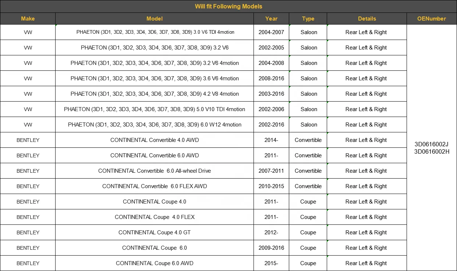
Task: Click Coupe type in the 2012- row
Action: click(x=308, y=232)
